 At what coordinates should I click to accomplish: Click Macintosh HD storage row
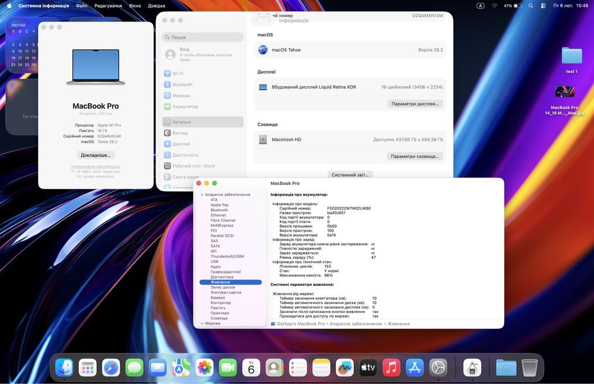pyautogui.click(x=350, y=139)
